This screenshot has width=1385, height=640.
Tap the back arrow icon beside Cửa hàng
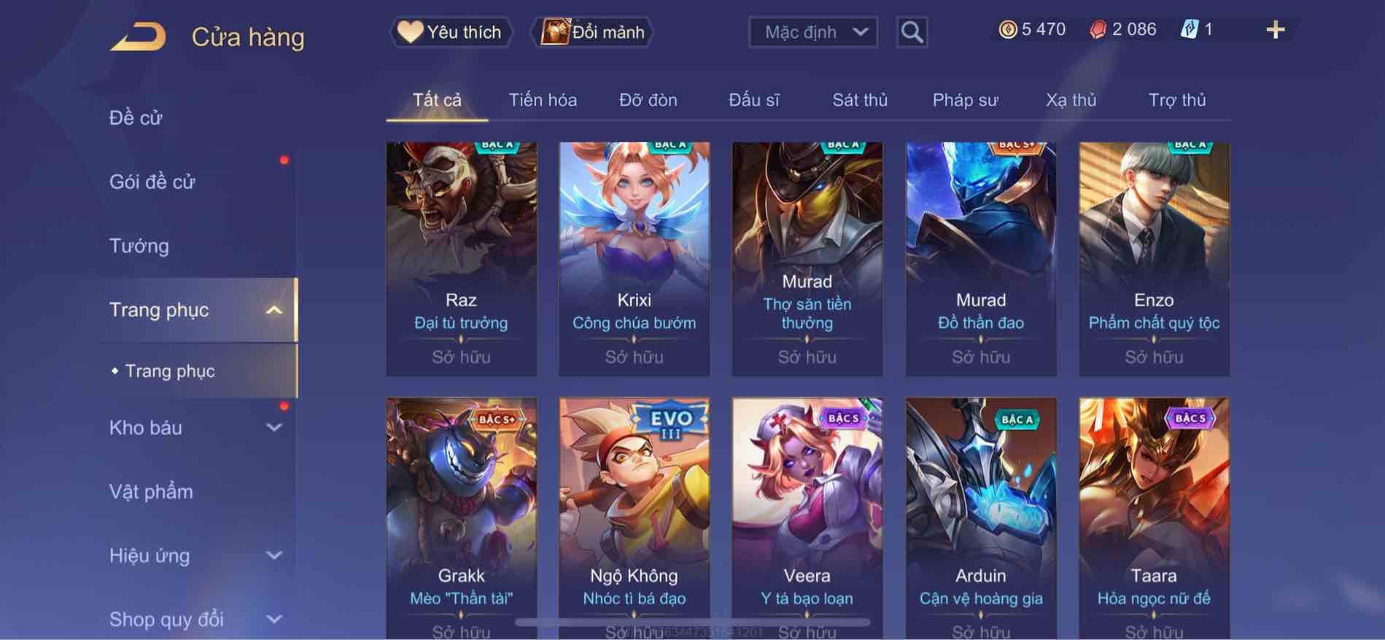tap(139, 36)
